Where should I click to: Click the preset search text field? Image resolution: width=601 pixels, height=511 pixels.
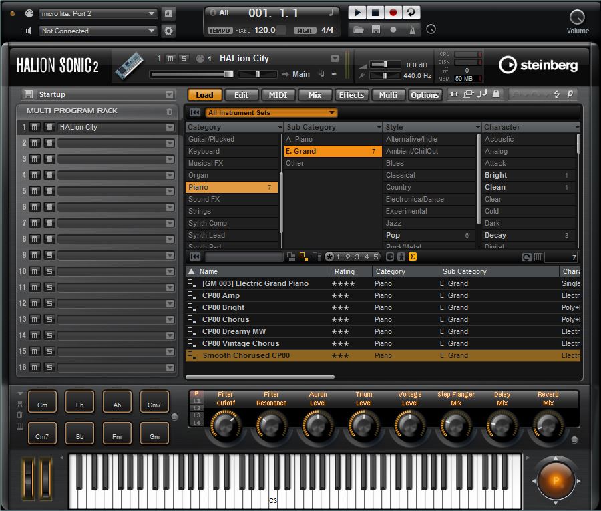pyautogui.click(x=244, y=257)
